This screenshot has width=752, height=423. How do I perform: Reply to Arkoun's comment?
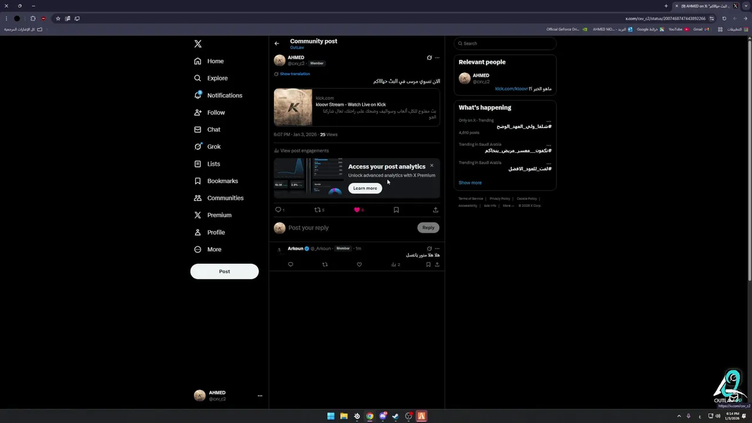tap(290, 264)
